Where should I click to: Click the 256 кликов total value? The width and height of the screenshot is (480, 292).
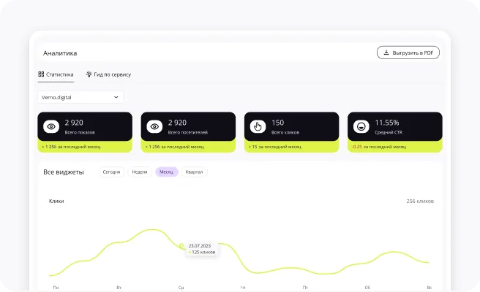[x=420, y=201]
